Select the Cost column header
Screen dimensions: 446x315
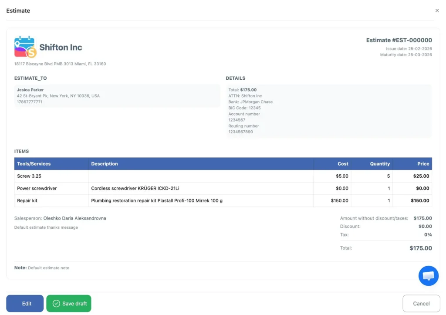[x=343, y=164]
